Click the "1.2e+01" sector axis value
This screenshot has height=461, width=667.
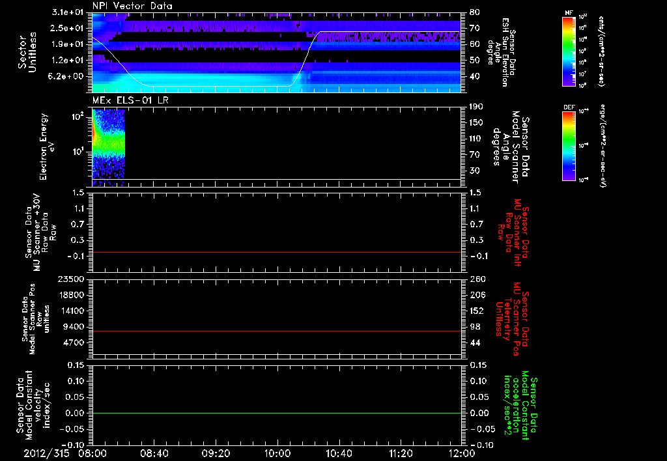[x=67, y=61]
